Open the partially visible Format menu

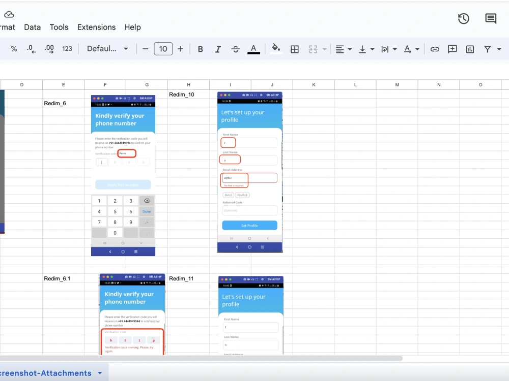coord(8,27)
